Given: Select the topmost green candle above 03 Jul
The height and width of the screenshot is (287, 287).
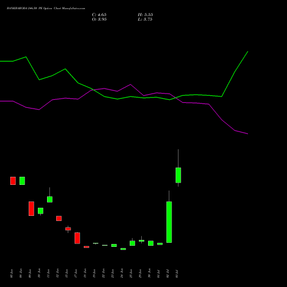Looking at the screenshot, I should tap(179, 175).
